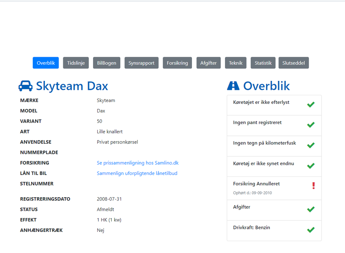Select the text Forsikring Annulleret
This screenshot has width=345, height=253.
[x=256, y=184]
